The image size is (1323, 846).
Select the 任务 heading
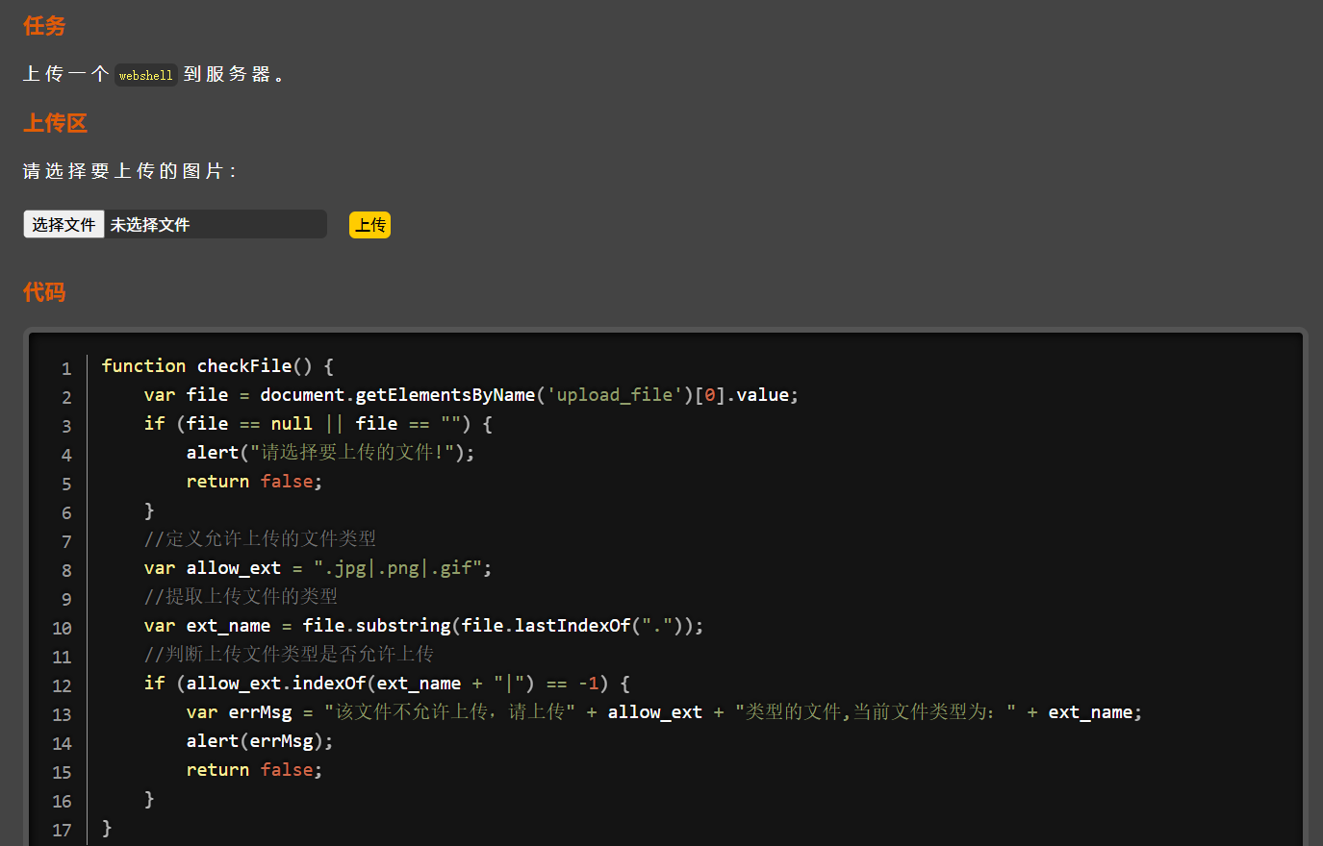[44, 26]
